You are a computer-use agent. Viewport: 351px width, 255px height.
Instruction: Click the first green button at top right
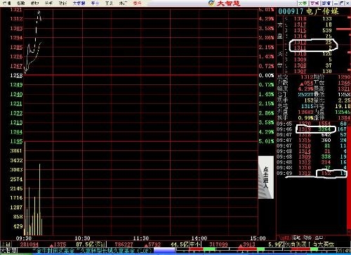pos(303,3)
